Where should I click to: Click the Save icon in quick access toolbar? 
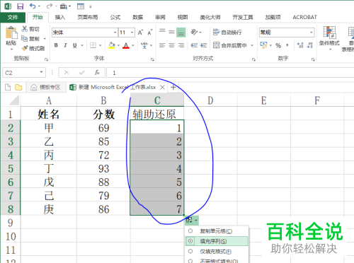click(x=21, y=6)
